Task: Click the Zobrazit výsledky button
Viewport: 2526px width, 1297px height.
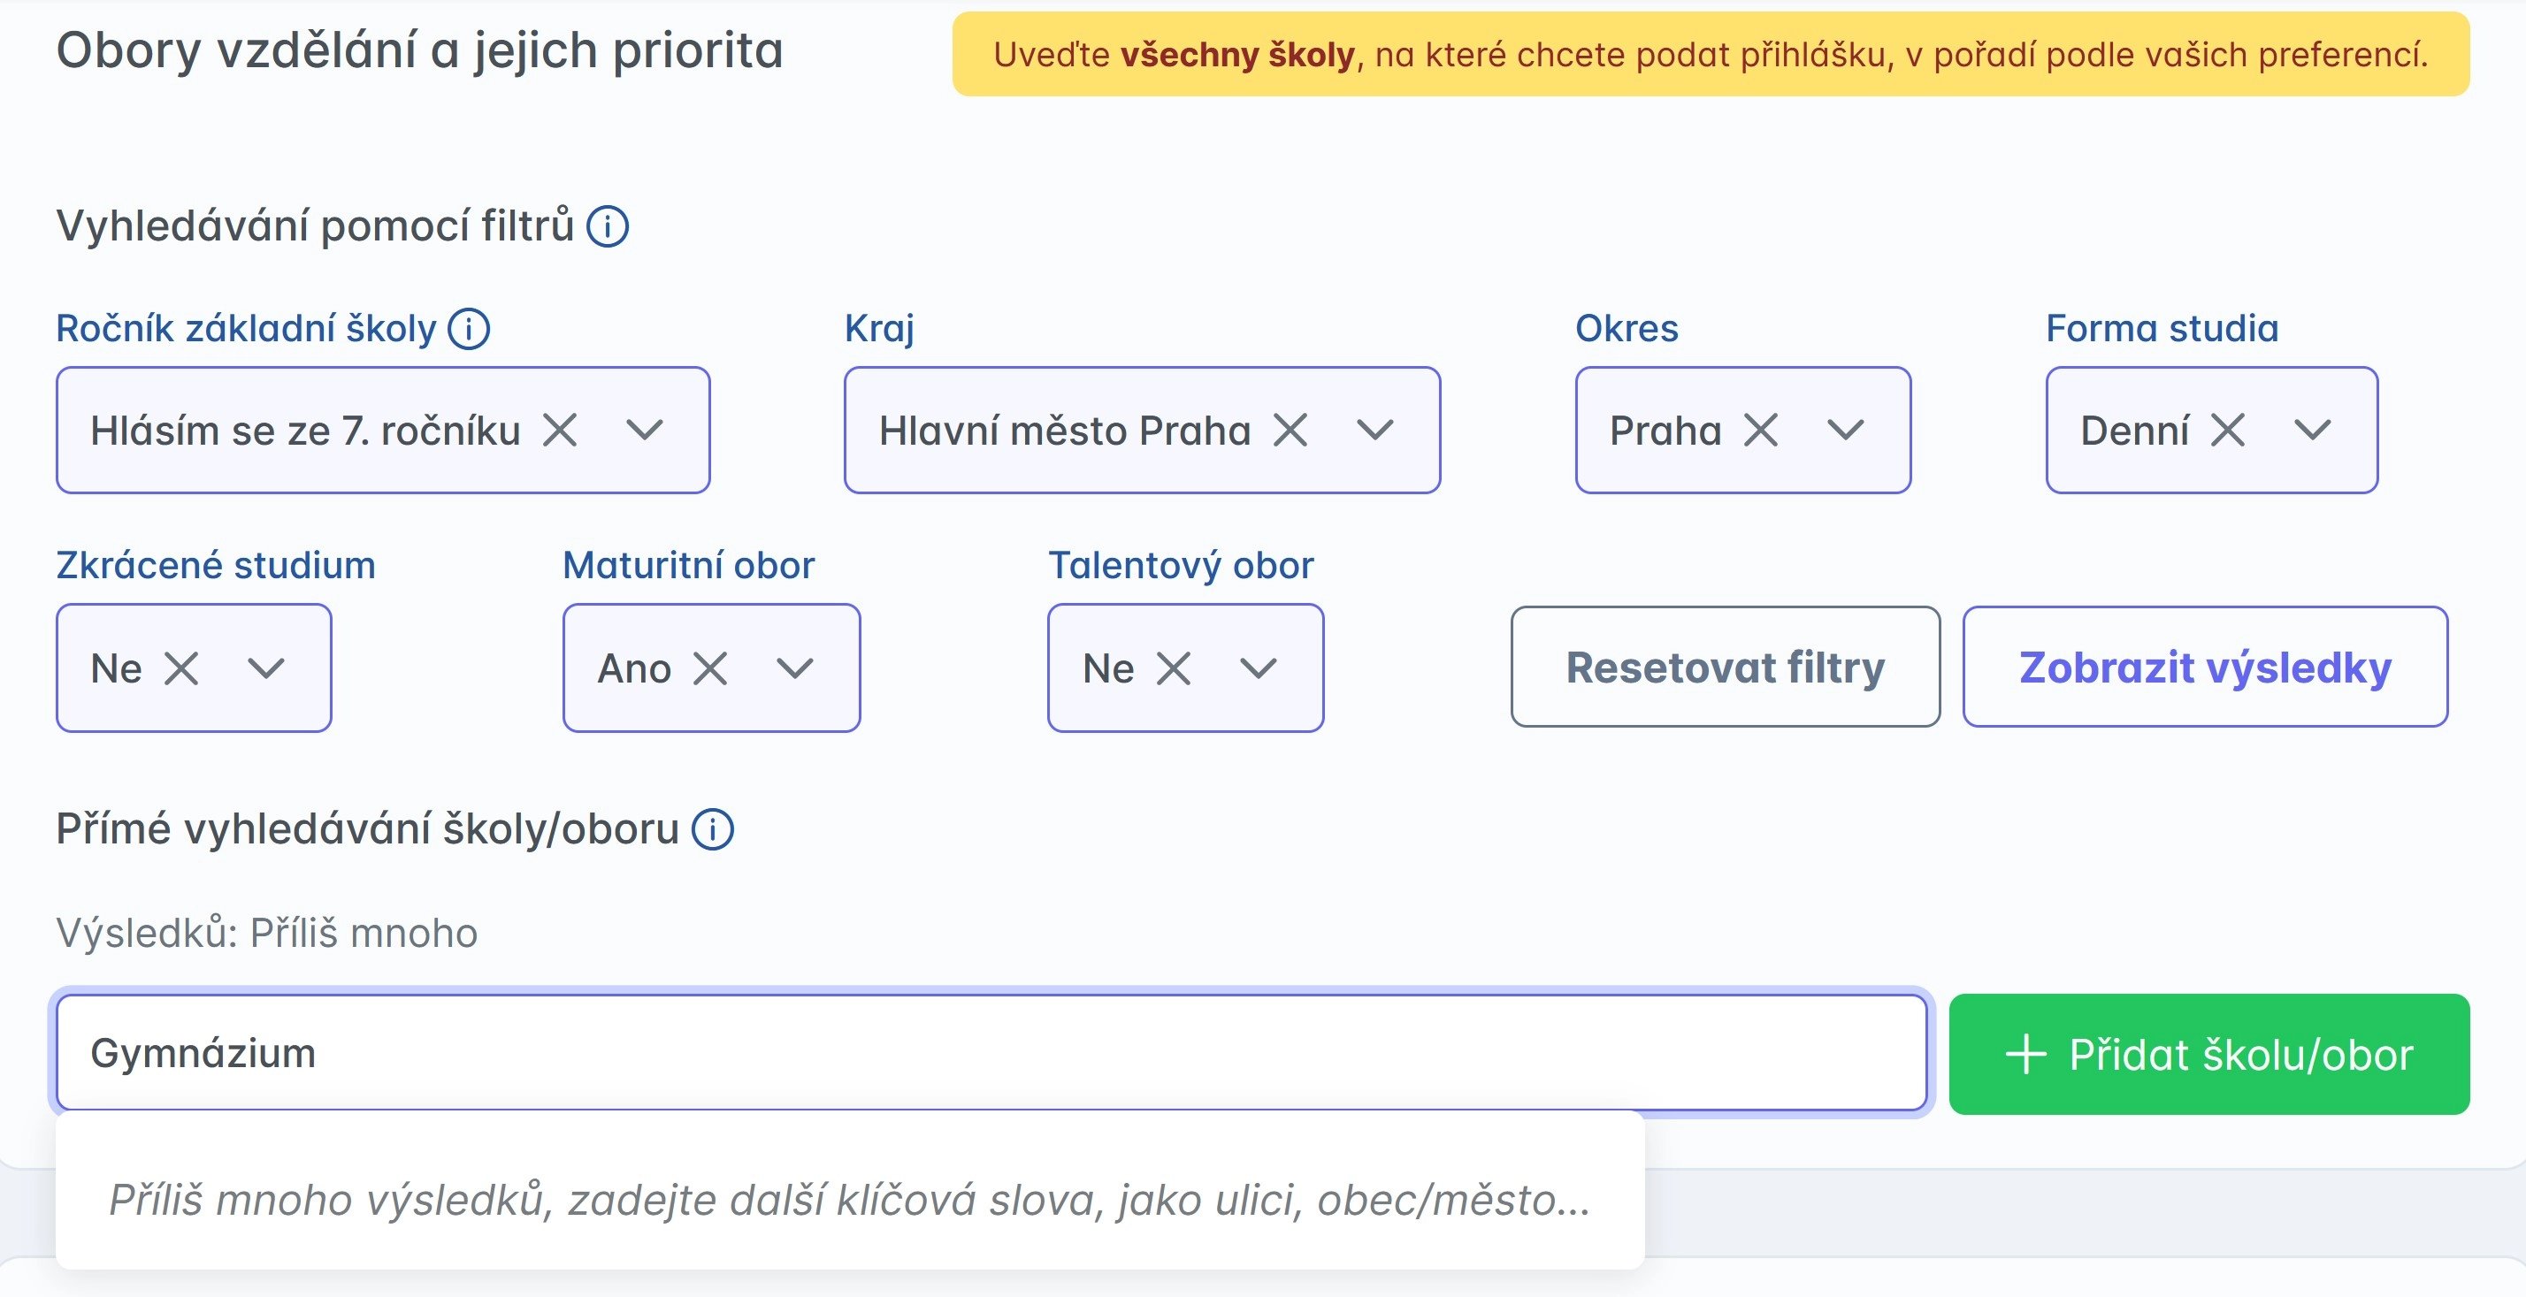Action: tap(2204, 668)
